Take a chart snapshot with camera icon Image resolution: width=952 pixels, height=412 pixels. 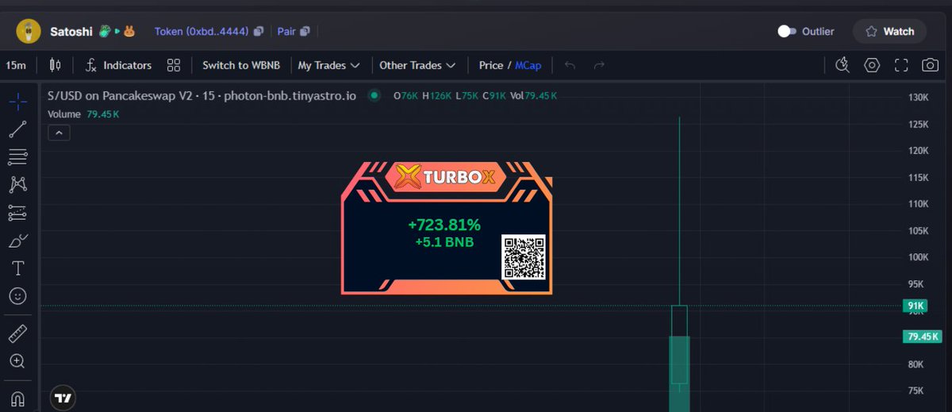[930, 65]
